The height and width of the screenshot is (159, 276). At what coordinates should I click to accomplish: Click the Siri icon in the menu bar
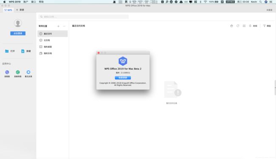pos(266,2)
